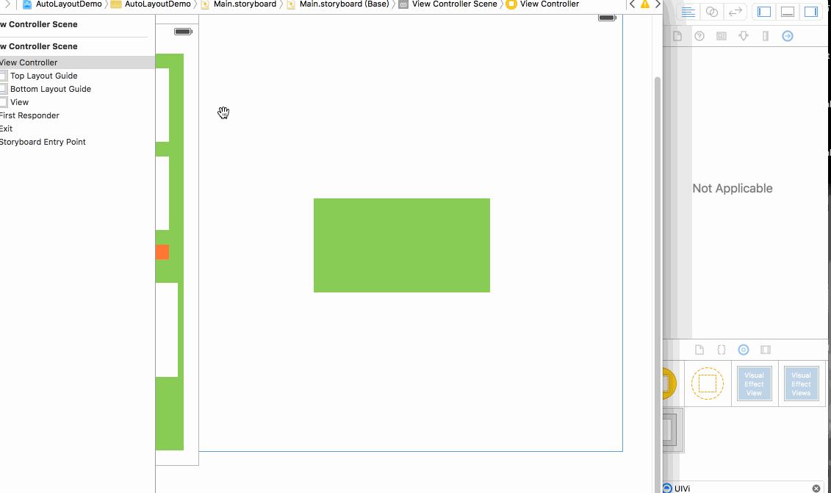Show the File Template library
Screen dimensions: 831x493
point(699,350)
